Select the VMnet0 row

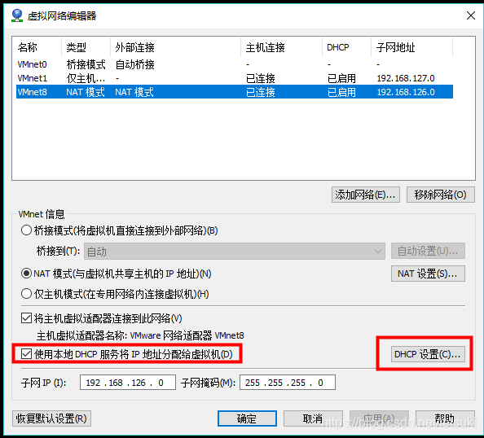coord(235,64)
